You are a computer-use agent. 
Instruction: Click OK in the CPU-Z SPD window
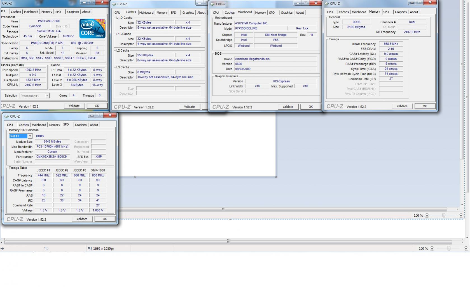tap(105, 219)
